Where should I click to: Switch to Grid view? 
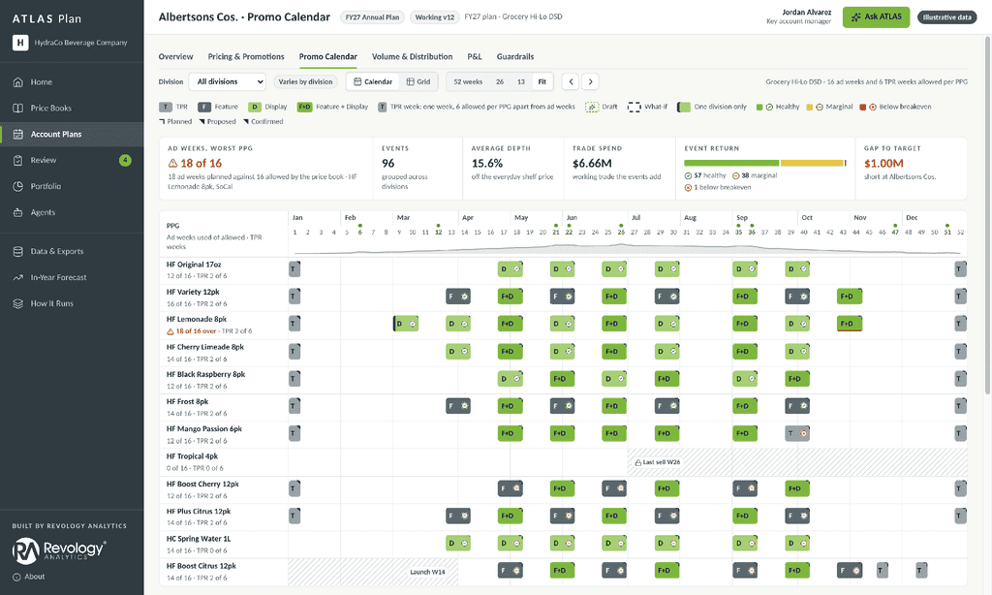(418, 81)
